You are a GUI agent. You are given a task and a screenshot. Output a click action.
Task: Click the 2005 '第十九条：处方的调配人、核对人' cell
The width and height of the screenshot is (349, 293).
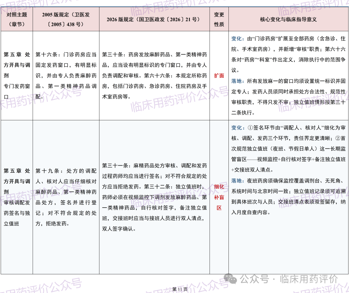tap(66, 197)
